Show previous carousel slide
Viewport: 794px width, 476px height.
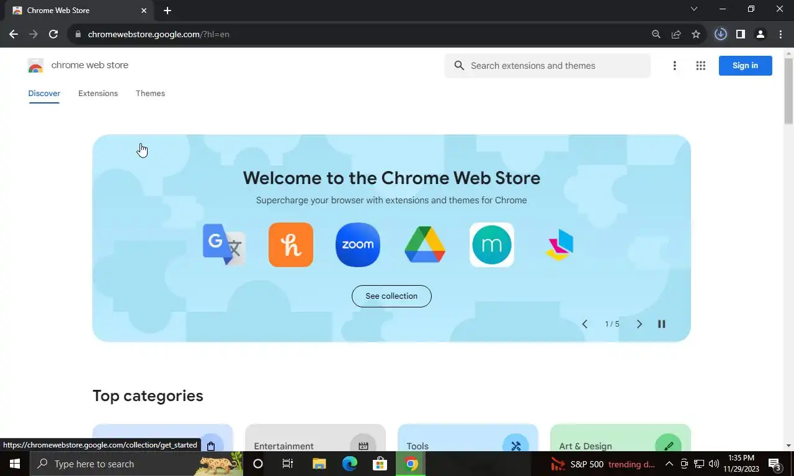[x=584, y=324]
